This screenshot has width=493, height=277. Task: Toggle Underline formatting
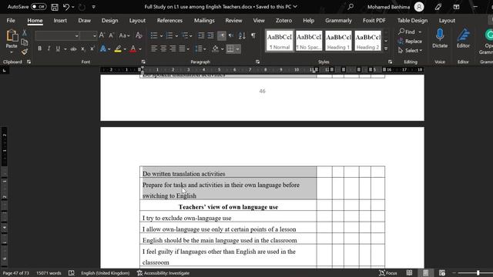point(58,49)
